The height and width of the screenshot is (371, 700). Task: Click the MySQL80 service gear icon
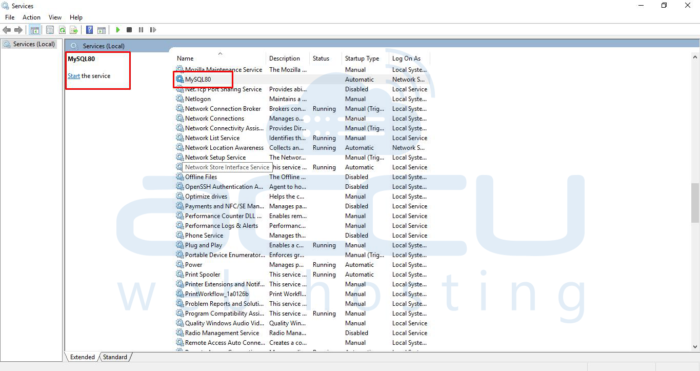(x=179, y=79)
